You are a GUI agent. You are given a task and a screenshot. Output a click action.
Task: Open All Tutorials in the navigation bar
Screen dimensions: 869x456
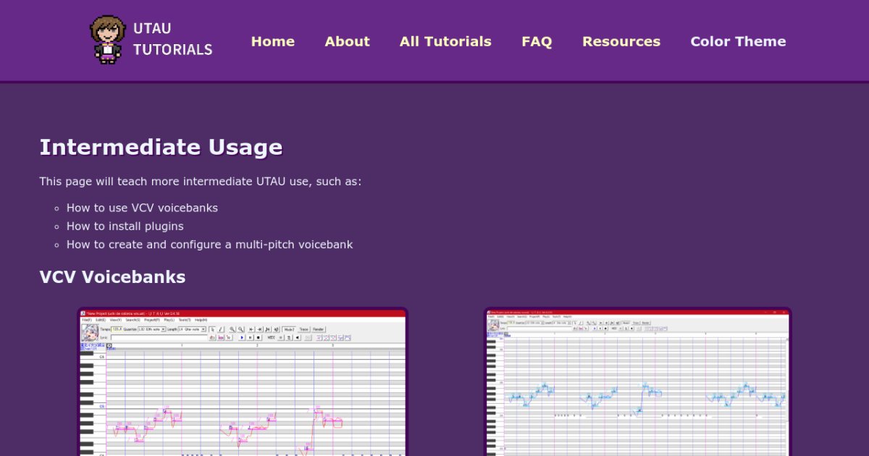click(445, 41)
